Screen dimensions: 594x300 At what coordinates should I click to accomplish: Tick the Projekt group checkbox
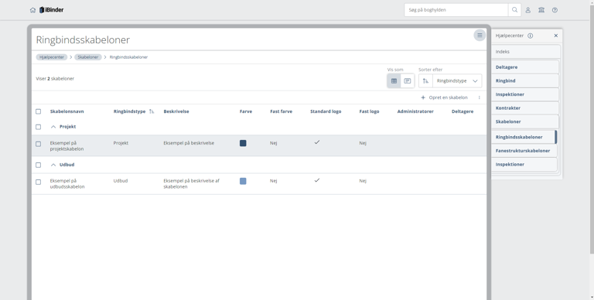38,127
